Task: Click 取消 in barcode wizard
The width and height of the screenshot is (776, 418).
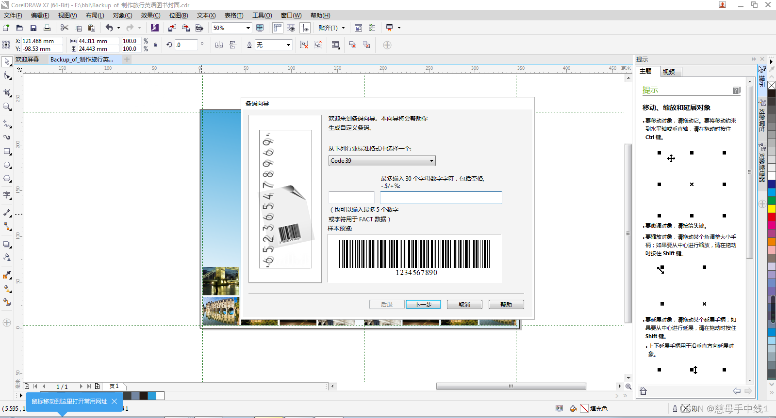Action: point(464,304)
